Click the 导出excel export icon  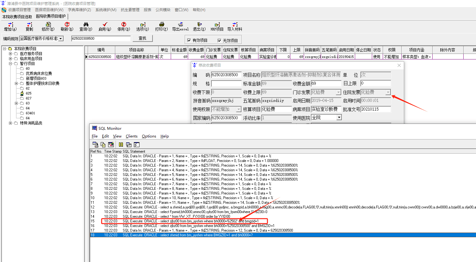[x=180, y=24]
